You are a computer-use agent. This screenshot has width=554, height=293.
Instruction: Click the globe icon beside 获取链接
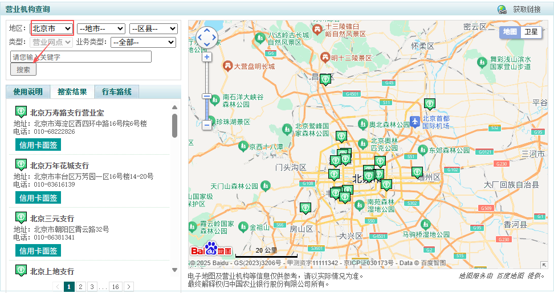502,10
